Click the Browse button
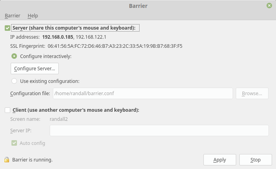276x169 pixels. coord(252,94)
